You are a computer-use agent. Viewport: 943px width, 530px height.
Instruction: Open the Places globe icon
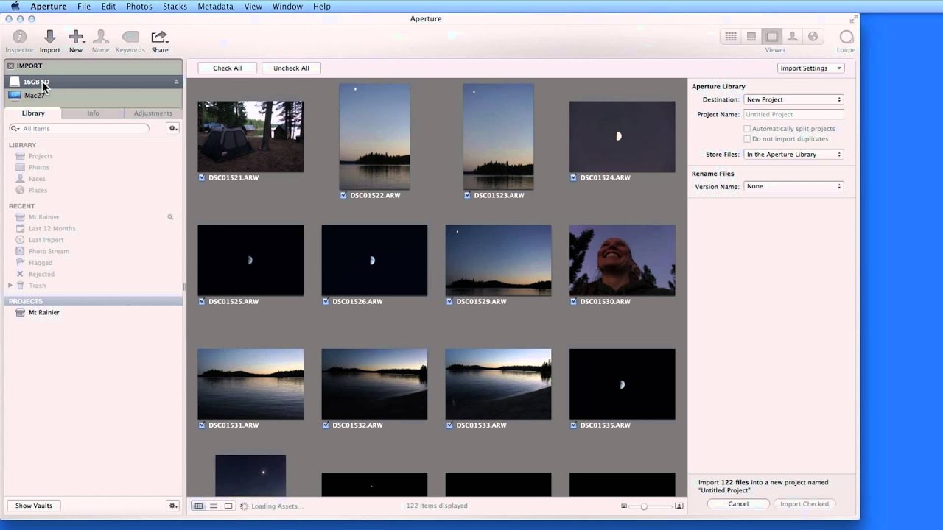[x=813, y=37]
